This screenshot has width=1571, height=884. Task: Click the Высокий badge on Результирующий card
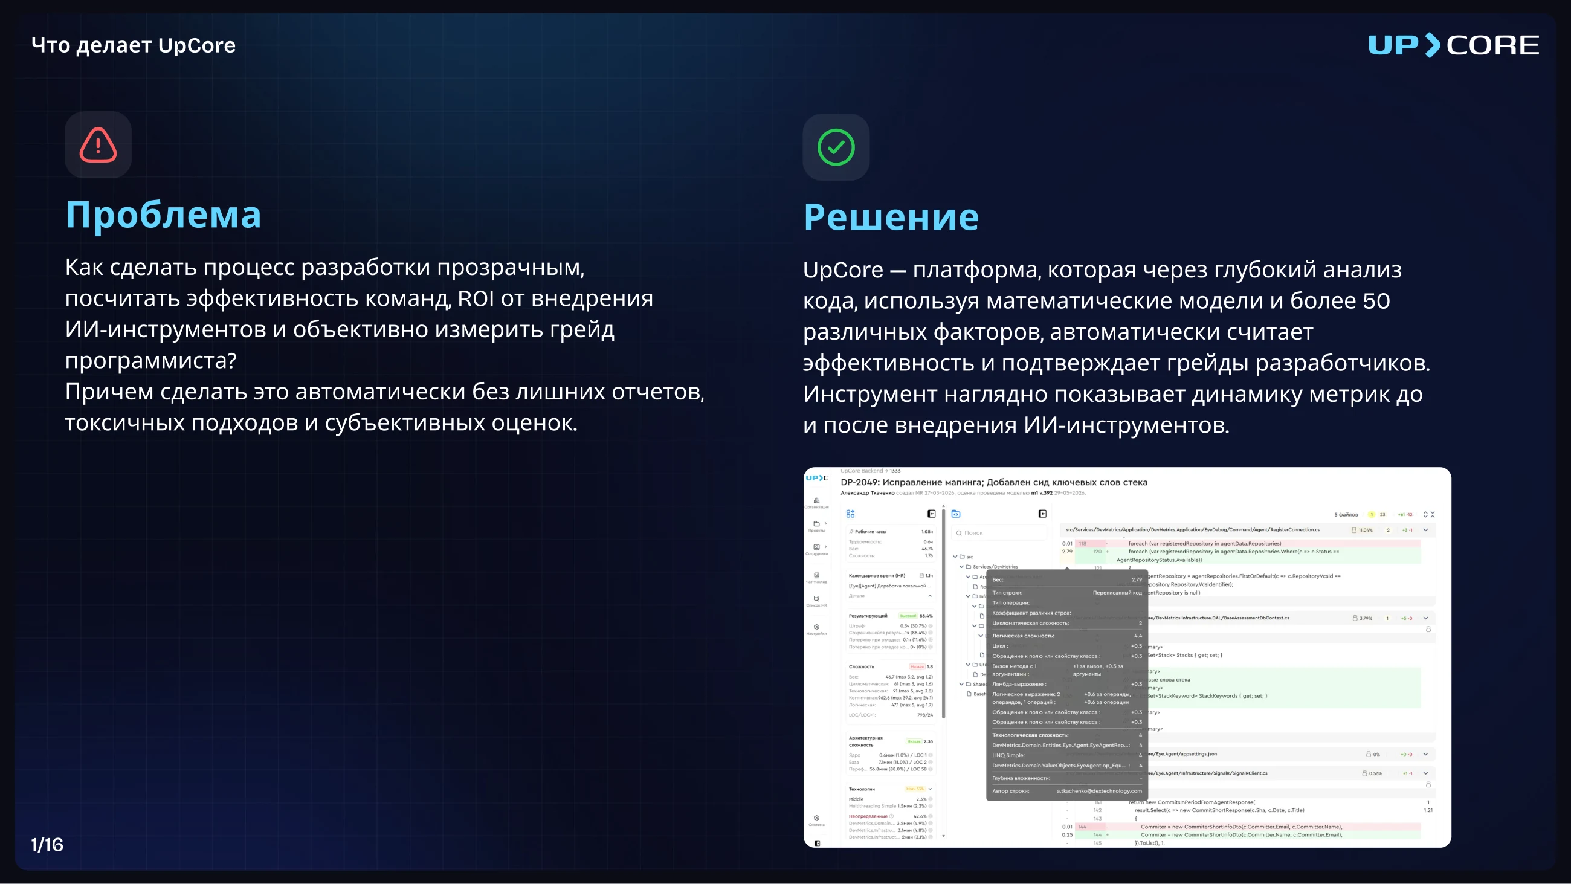[x=908, y=616]
